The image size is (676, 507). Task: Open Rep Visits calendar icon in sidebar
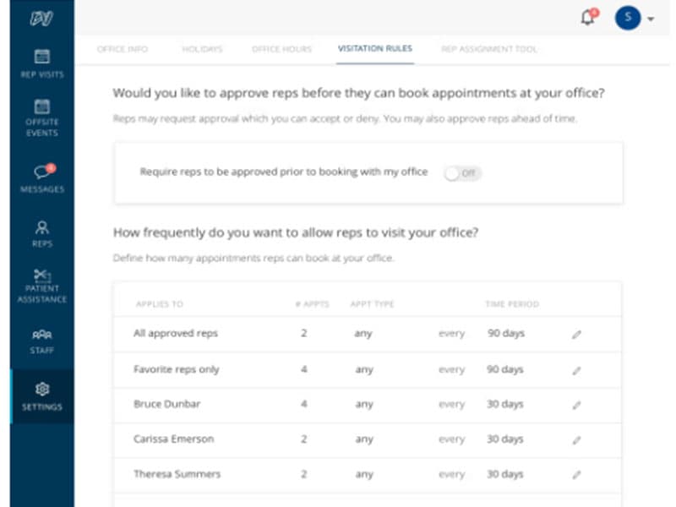click(x=41, y=57)
